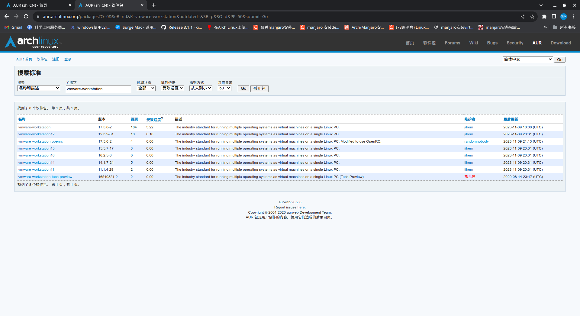
Task: Show more bookmarks with overflow chevron
Action: point(545,27)
